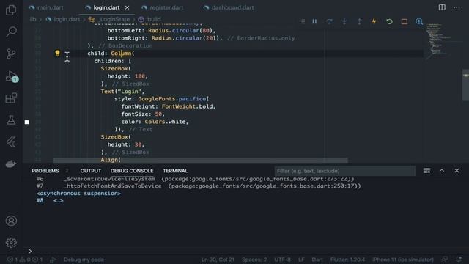Click the Column widget in code
The width and height of the screenshot is (469, 264).
click(x=121, y=54)
